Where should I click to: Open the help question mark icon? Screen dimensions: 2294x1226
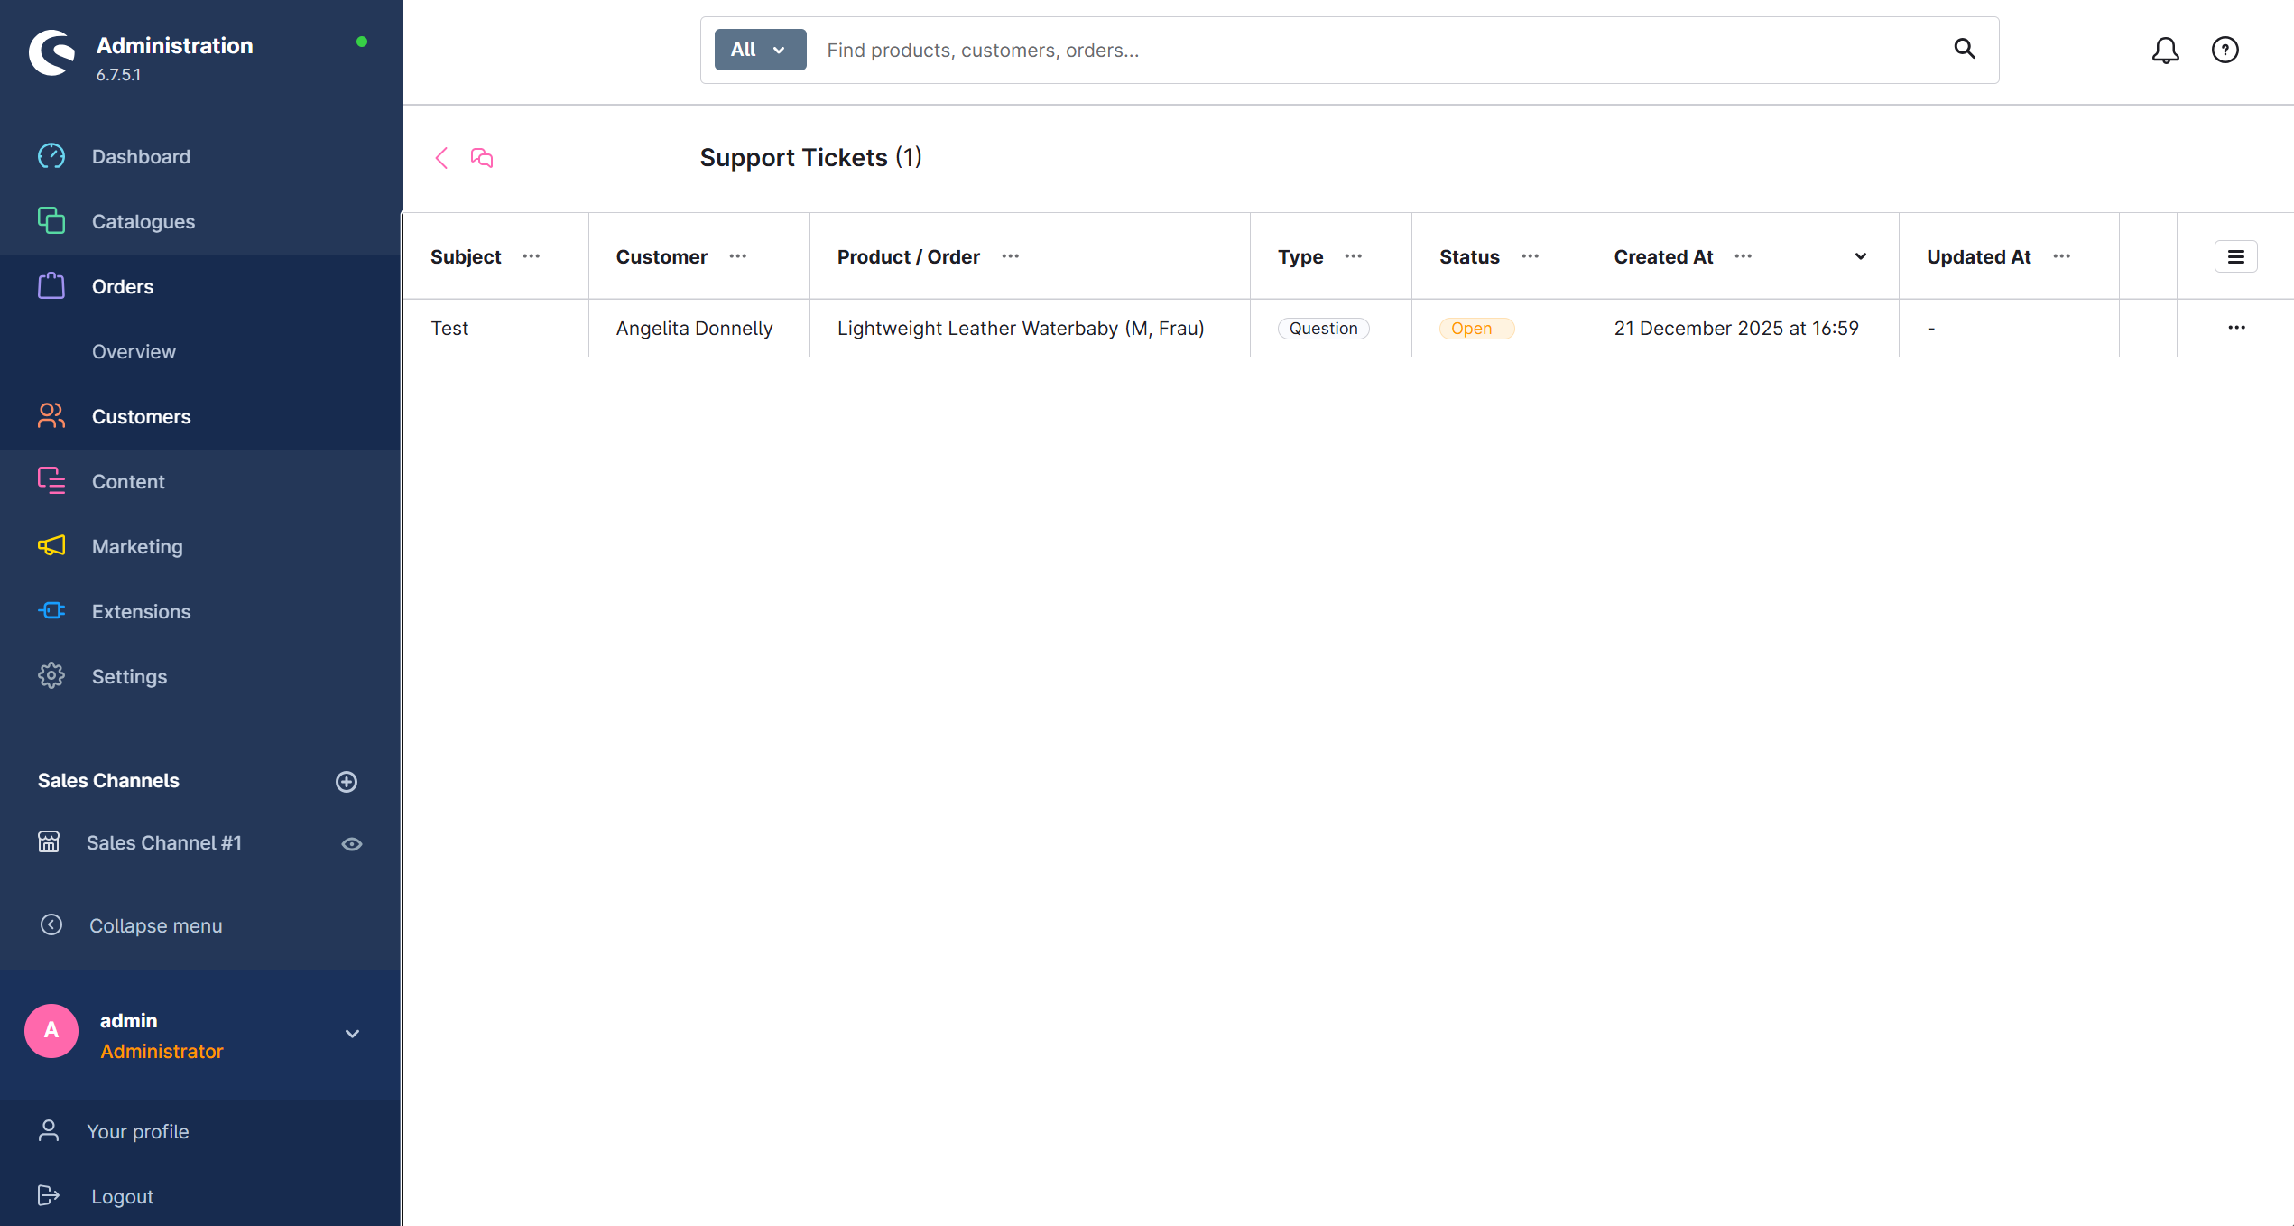[x=2225, y=50]
